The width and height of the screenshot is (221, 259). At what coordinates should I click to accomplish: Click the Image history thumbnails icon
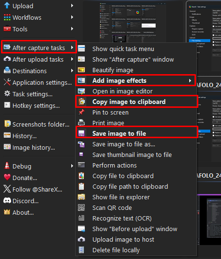click(7, 147)
